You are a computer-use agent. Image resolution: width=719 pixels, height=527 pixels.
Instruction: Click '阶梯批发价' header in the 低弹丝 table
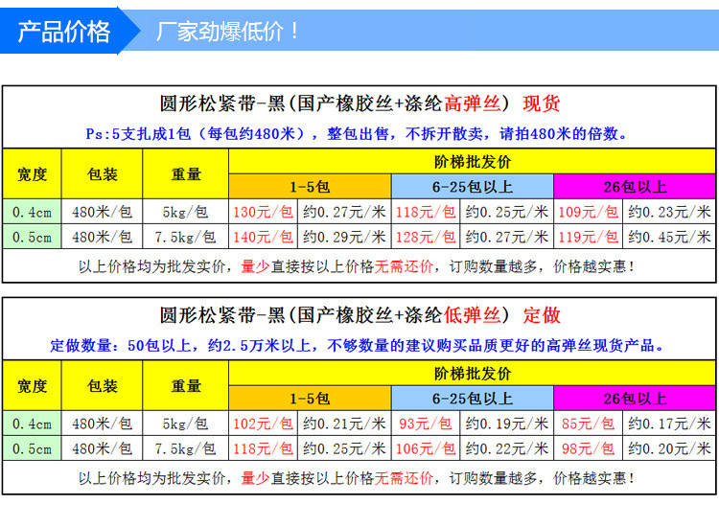[x=473, y=374]
